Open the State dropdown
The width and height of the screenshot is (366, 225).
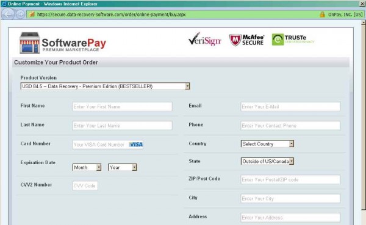[x=267, y=161]
